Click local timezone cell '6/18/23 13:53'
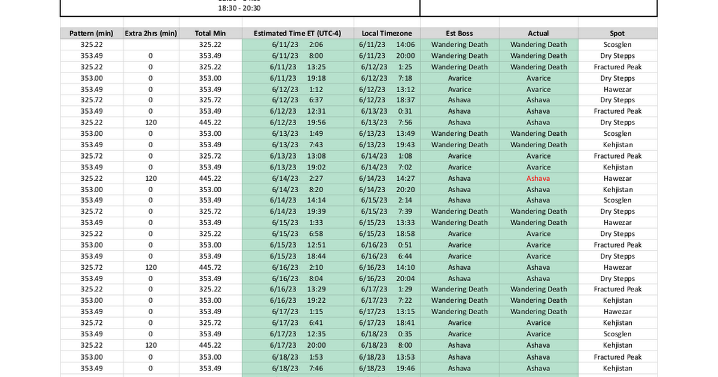718x377 pixels. point(387,357)
